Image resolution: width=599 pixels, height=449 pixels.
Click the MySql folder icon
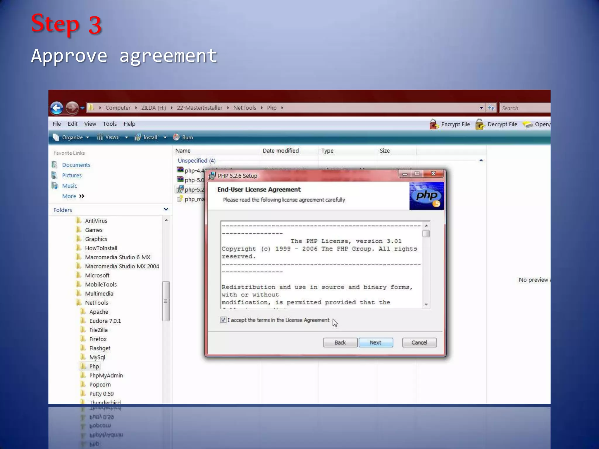83,357
